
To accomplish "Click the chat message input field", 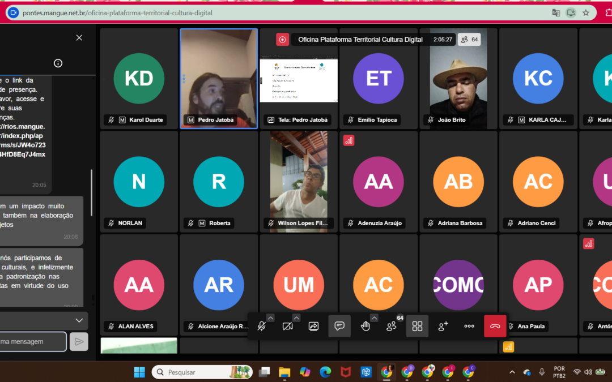I will [33, 342].
